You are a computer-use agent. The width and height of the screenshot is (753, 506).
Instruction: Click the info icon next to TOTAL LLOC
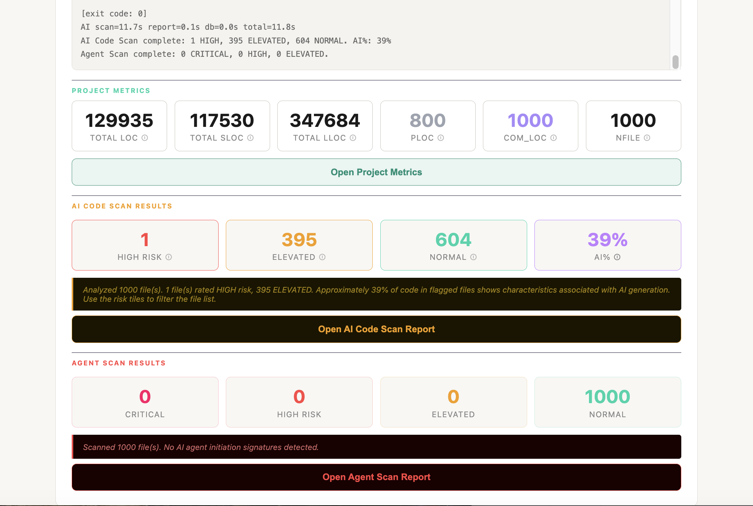click(x=353, y=138)
